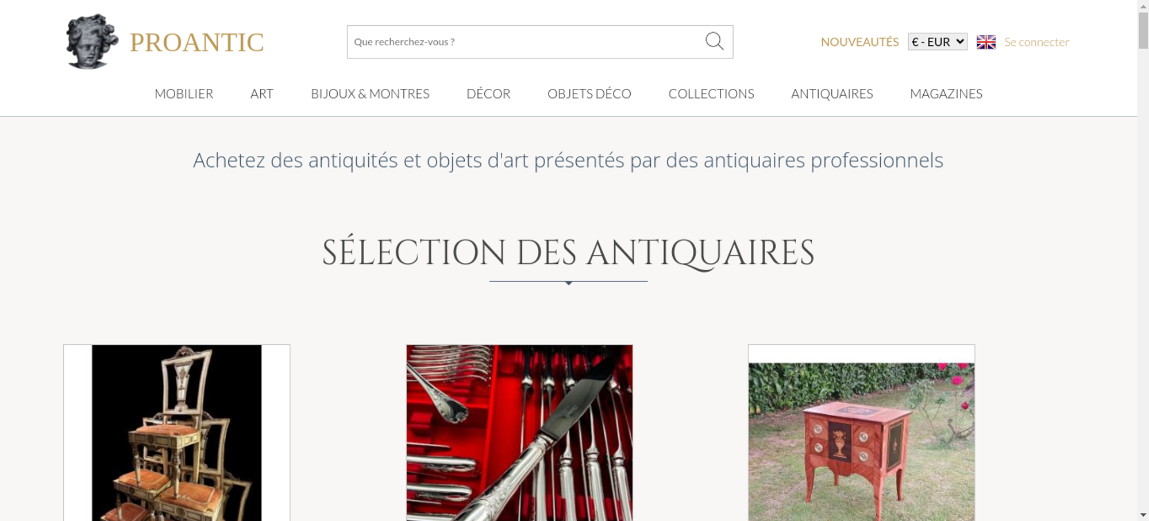Open the stacked antique chairs thumbnail
Image resolution: width=1149 pixels, height=521 pixels.
tap(176, 433)
